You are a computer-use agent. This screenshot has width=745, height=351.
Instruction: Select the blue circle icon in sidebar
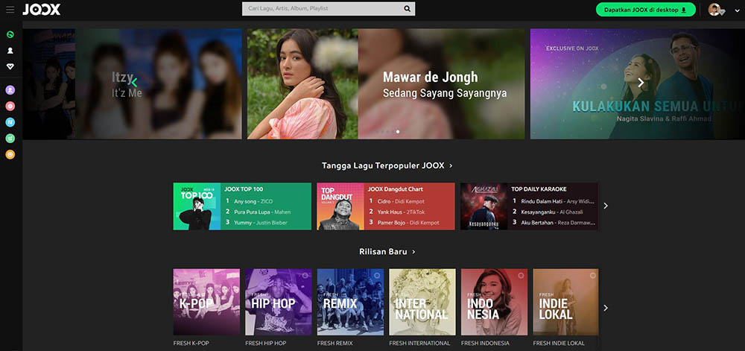(x=10, y=122)
